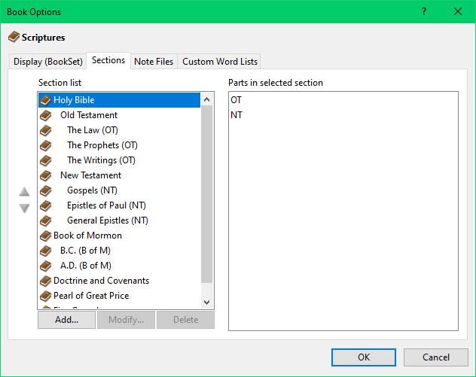
Task: Select the New Testament section
Action: pyautogui.click(x=119, y=175)
